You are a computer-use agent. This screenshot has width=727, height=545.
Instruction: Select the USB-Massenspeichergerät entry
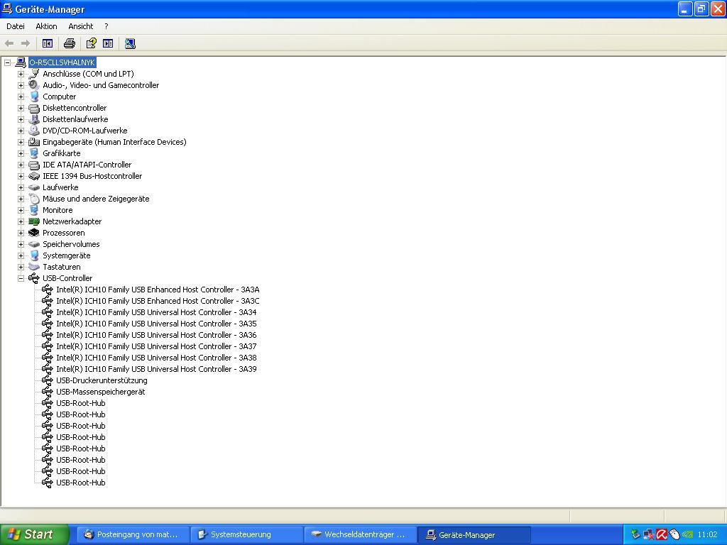pyautogui.click(x=101, y=392)
